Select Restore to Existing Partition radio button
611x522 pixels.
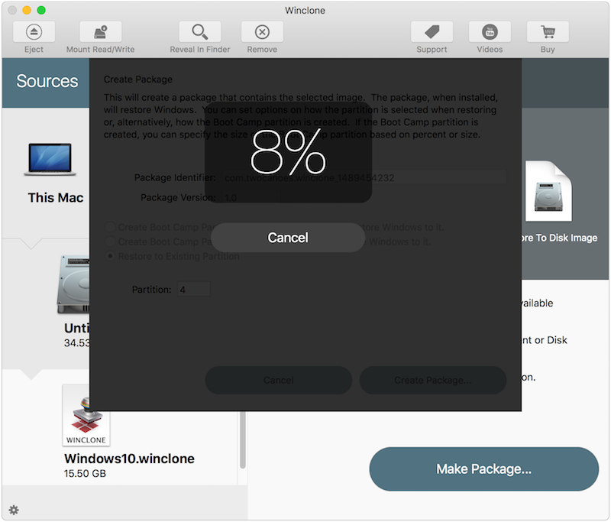[110, 256]
